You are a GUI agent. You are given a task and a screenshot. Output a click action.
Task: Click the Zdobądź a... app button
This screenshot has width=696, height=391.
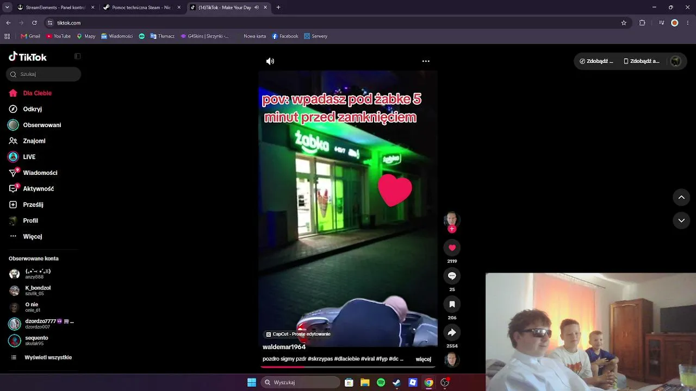[641, 61]
